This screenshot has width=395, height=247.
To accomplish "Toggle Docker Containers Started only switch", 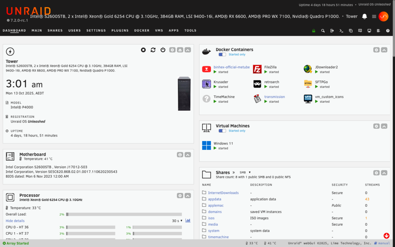I will pos(222,55).
